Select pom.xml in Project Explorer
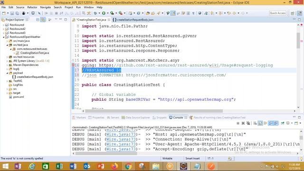Image resolution: width=304 pixels, height=171 pixels. (19, 97)
